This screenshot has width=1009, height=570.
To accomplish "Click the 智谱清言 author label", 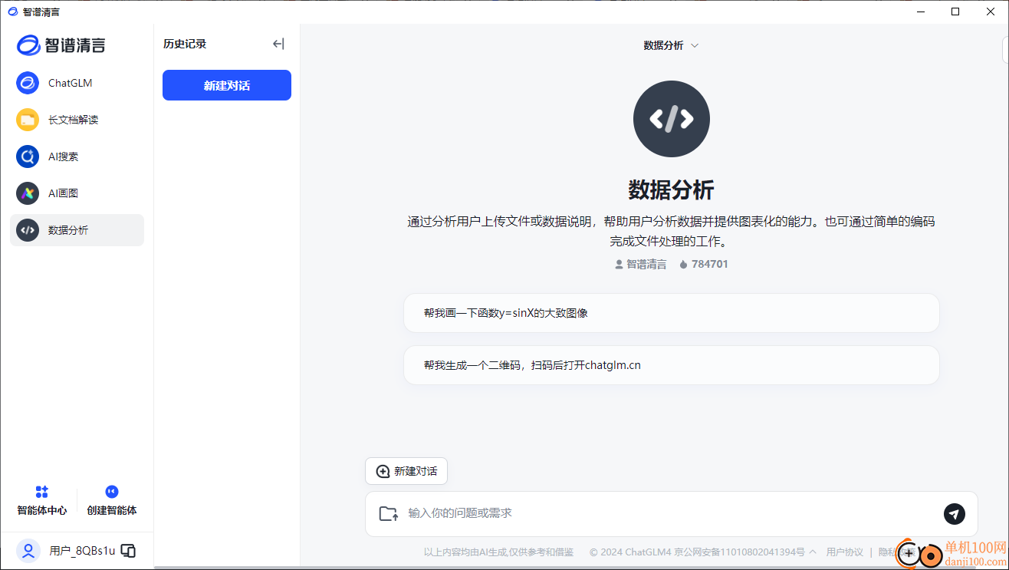I will [x=641, y=264].
